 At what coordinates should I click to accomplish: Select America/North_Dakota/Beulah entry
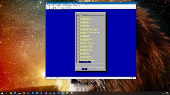88,30
